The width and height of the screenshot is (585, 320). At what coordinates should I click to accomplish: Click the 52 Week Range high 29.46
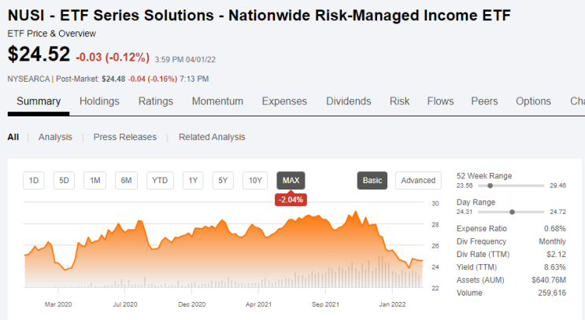[x=557, y=186]
